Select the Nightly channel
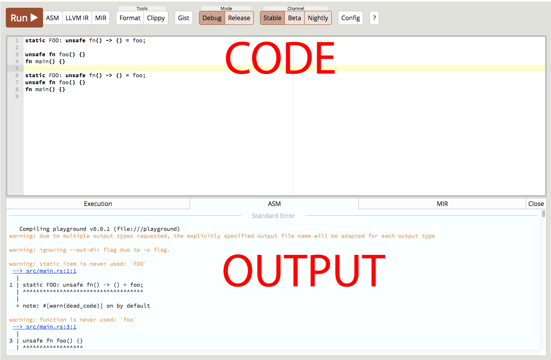Viewport: 551px width, 360px height. (x=318, y=17)
